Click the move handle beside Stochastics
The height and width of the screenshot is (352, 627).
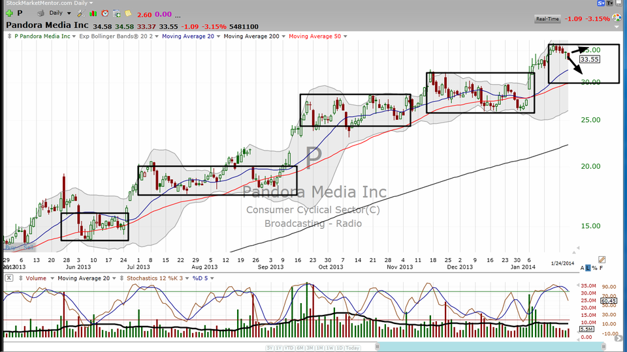(x=121, y=278)
